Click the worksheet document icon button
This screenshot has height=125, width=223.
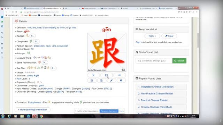(x=92, y=81)
